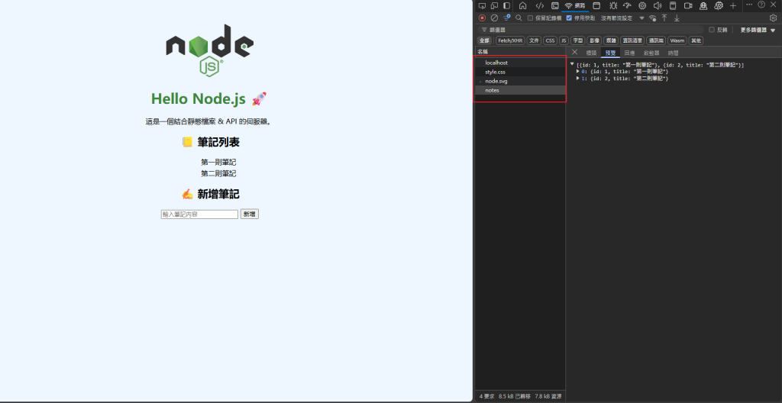The height and width of the screenshot is (403, 782).
Task: Switch to the 時間 timing tab
Action: coord(673,53)
